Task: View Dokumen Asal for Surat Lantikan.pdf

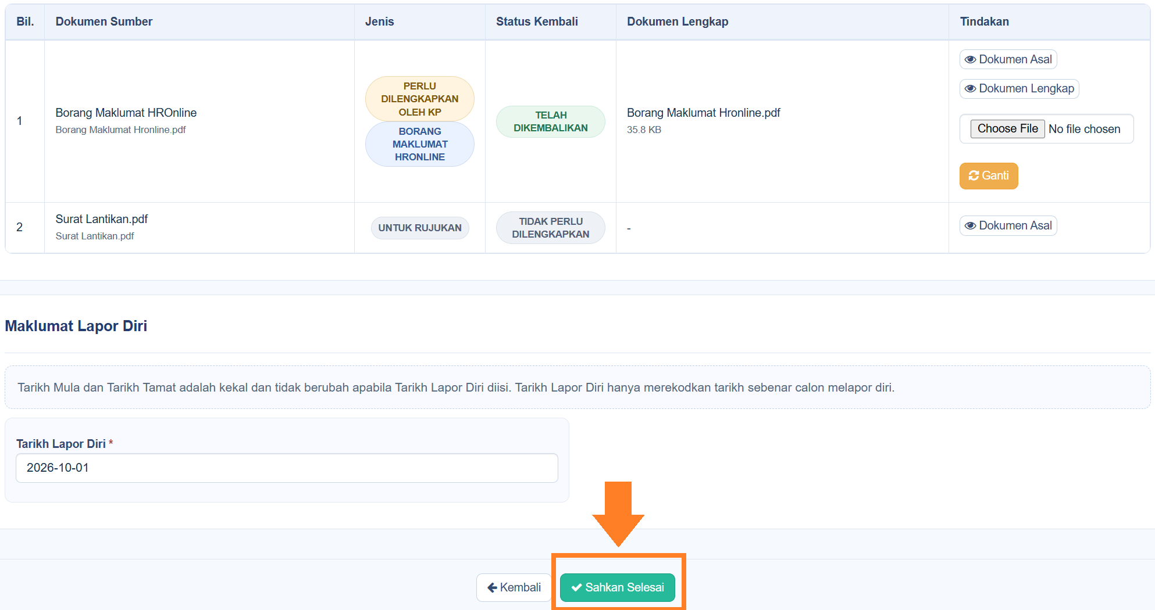Action: coord(1008,225)
